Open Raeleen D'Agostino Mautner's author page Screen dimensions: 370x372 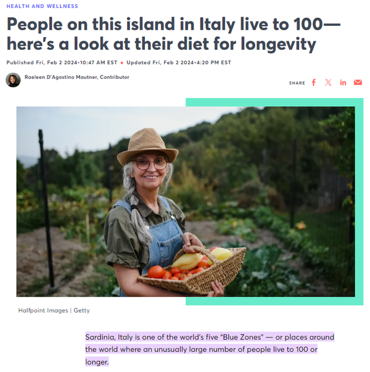pos(61,77)
